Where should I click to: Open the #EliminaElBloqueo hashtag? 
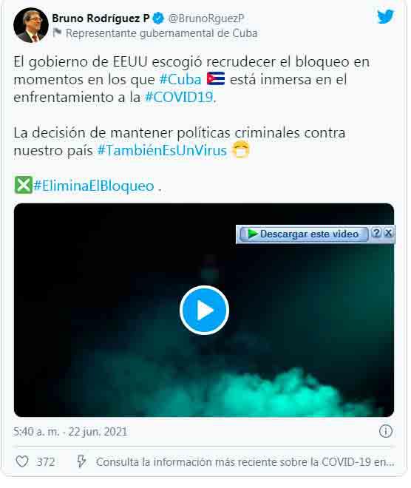click(x=94, y=186)
